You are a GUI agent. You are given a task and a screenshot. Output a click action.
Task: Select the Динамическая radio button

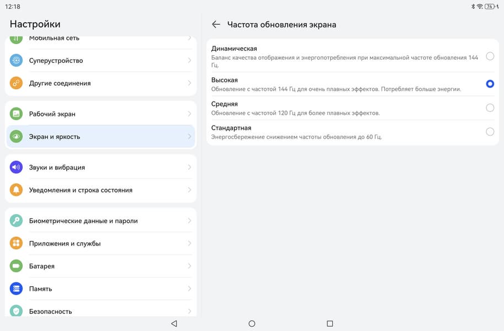coord(490,56)
